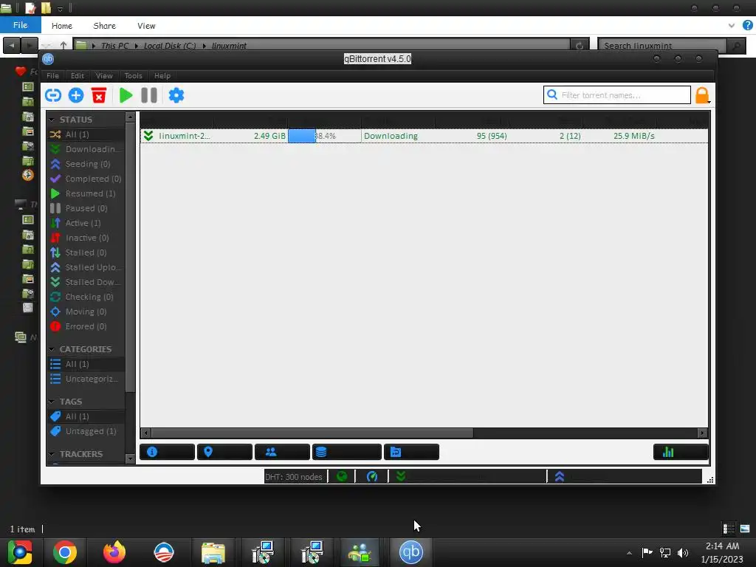
Task: Delete torrent with the red trash icon
Action: click(x=99, y=95)
